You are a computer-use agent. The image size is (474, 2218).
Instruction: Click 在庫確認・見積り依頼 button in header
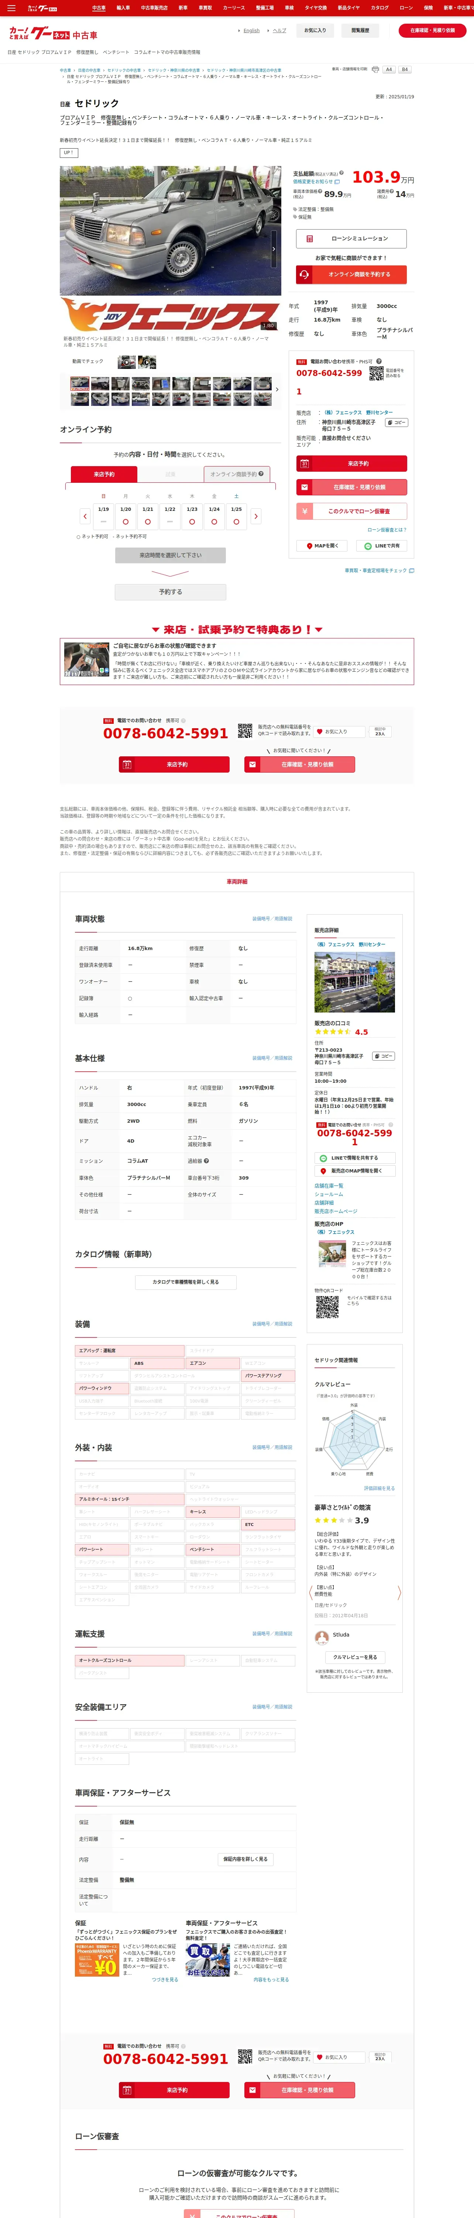433,30
